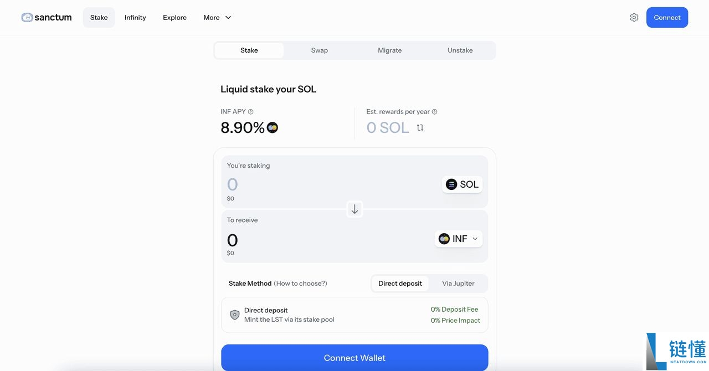This screenshot has height=371, width=709.
Task: Click the INF token icon beside APY
Action: (272, 128)
